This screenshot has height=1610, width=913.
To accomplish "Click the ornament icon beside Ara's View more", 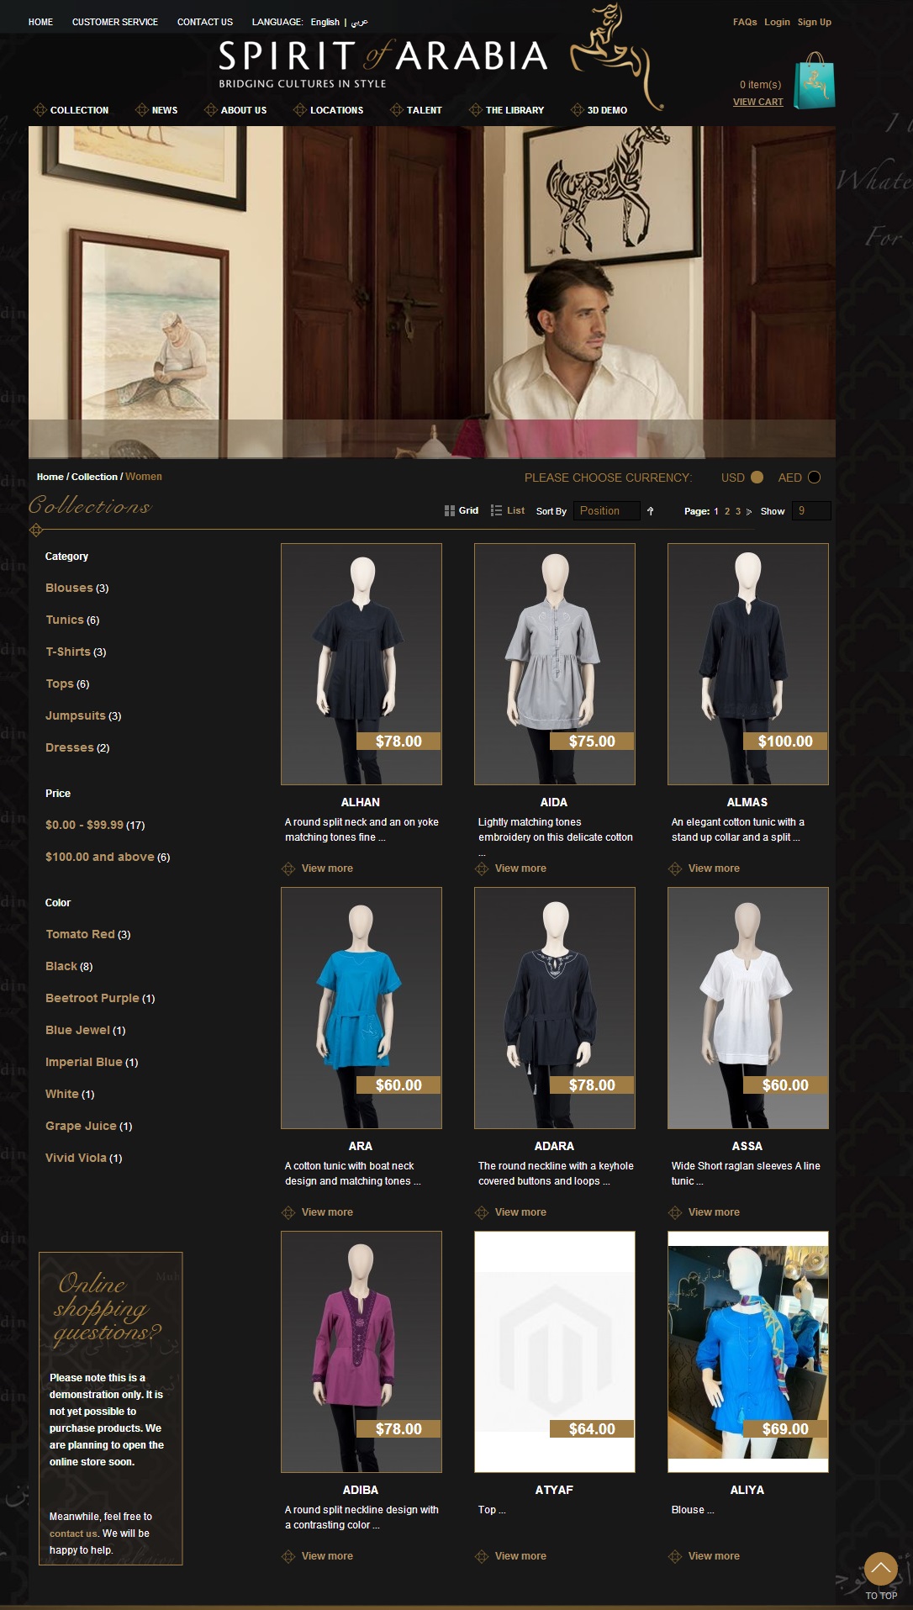I will 288,1212.
